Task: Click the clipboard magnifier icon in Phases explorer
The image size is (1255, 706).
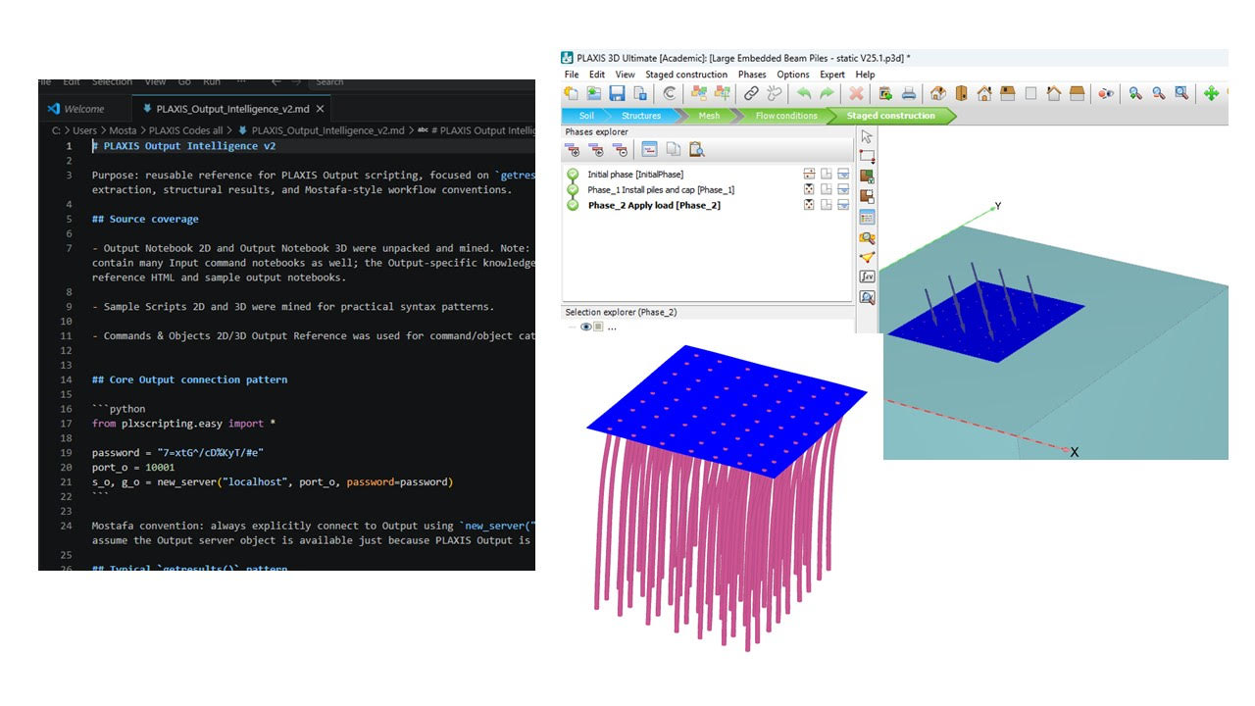Action: [696, 149]
